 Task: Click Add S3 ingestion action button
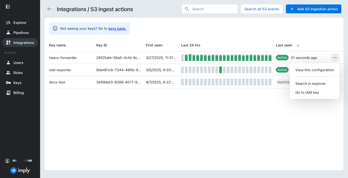(x=313, y=9)
